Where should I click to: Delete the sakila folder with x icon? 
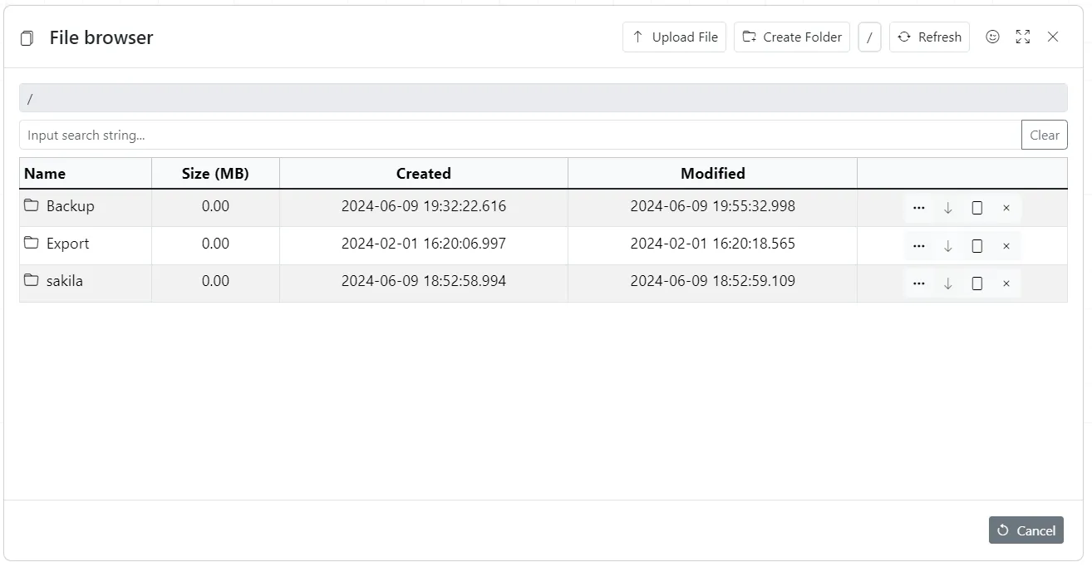coord(1006,283)
